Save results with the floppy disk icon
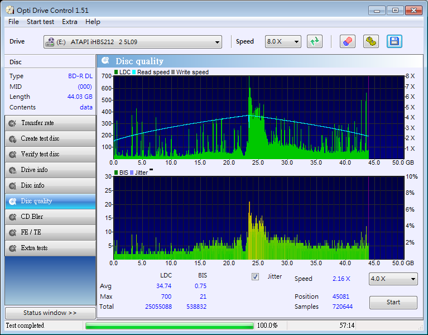 (395, 41)
